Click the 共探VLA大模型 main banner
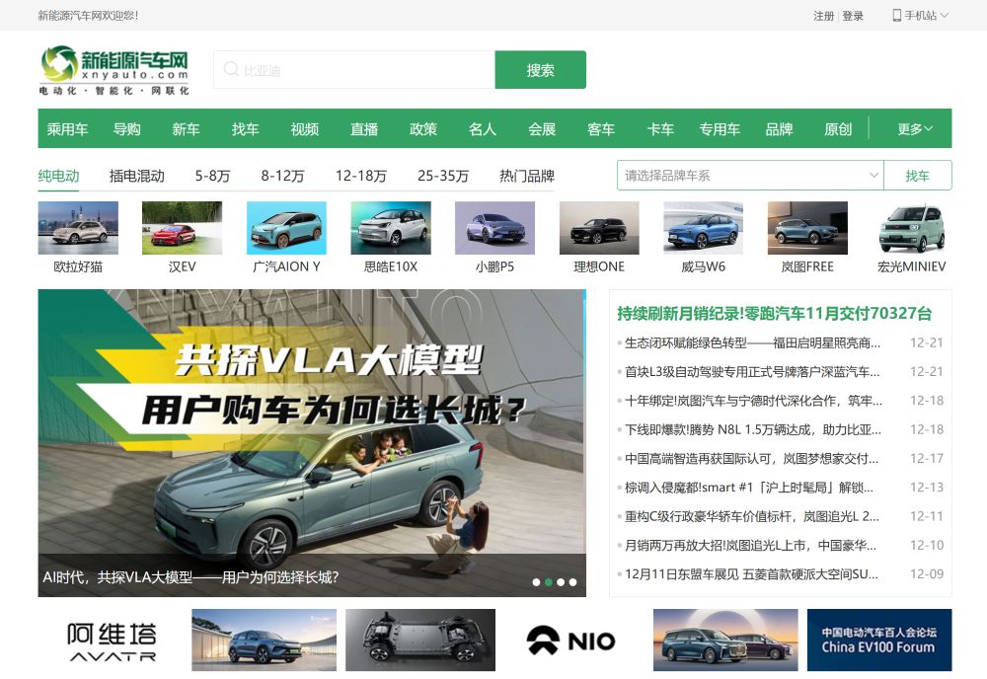987x679 pixels. pos(312,434)
